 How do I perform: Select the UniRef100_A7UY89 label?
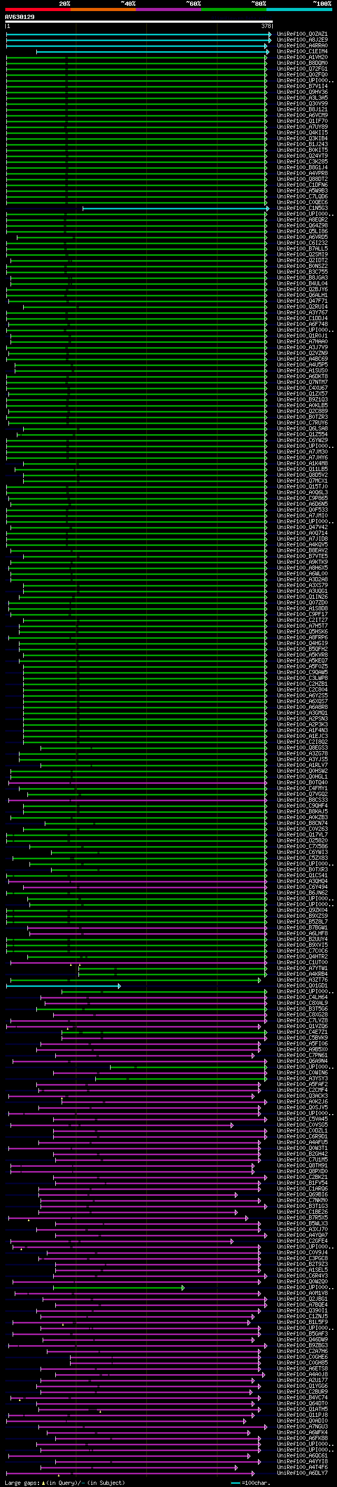302,127
